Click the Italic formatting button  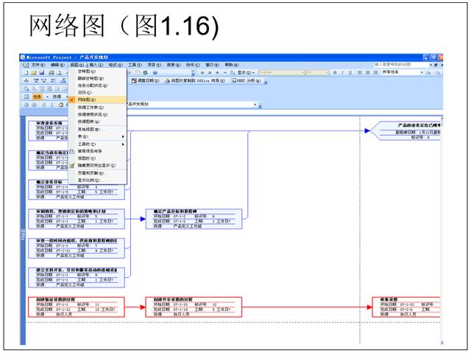342,72
